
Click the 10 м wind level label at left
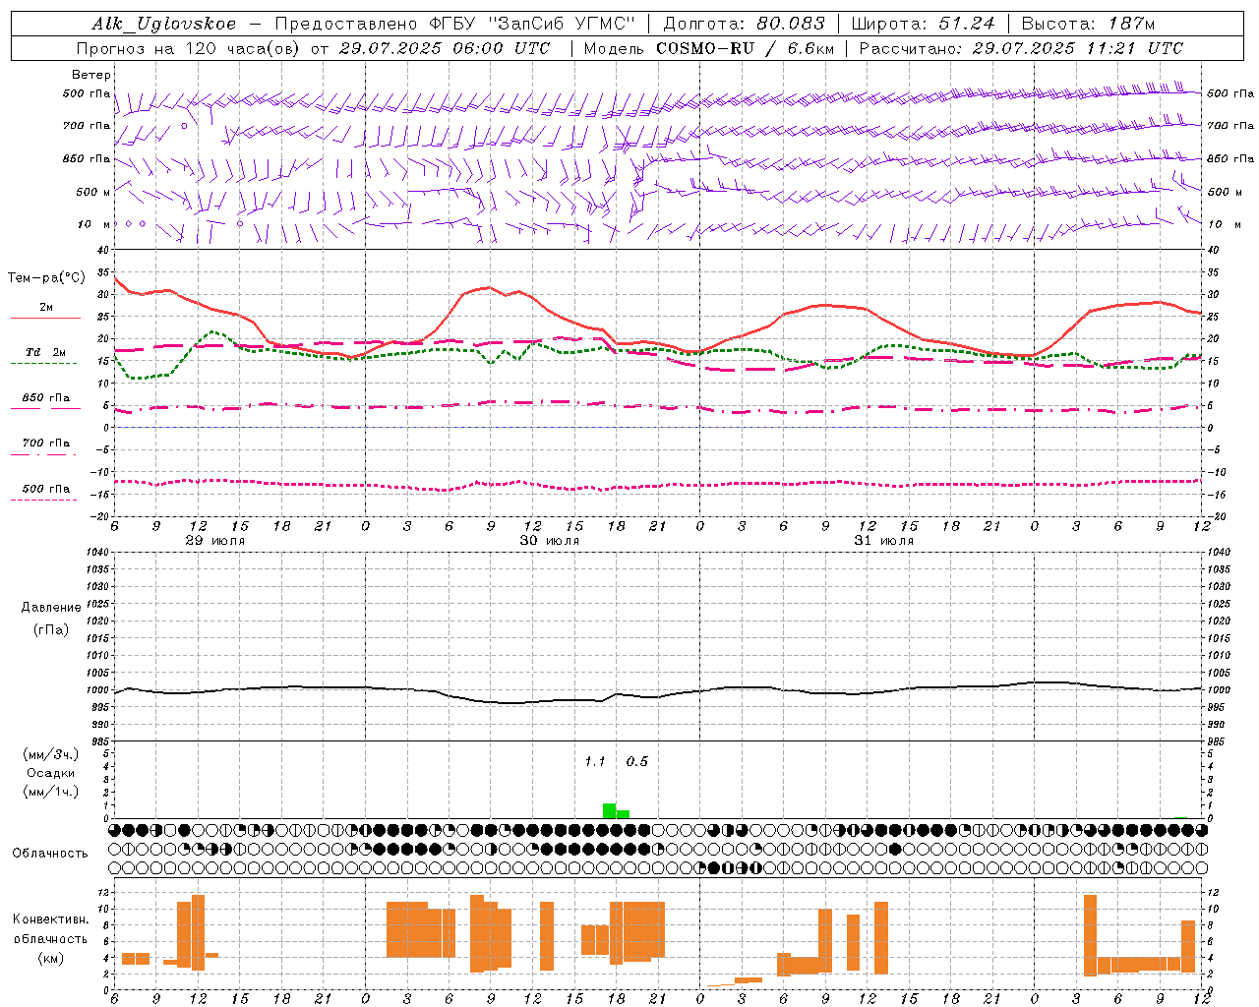[x=94, y=224]
